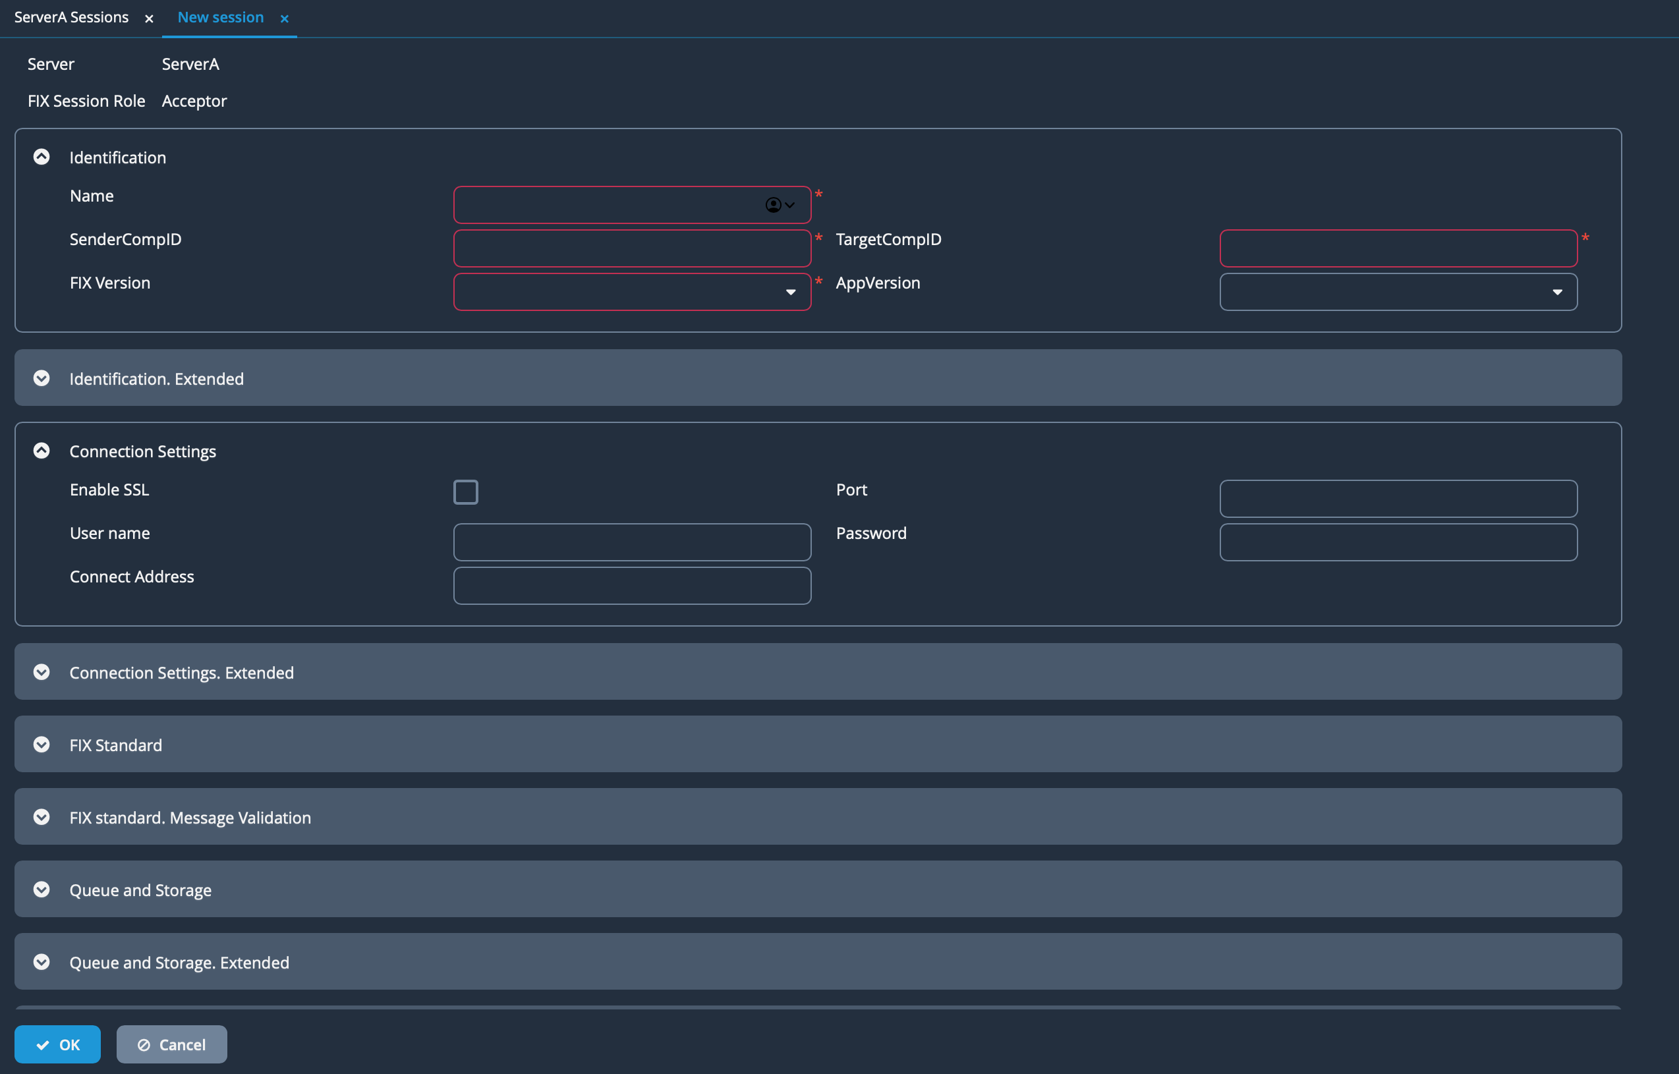Viewport: 1679px width, 1074px height.
Task: Expand FIX Standard section chevron icon
Action: tap(42, 744)
